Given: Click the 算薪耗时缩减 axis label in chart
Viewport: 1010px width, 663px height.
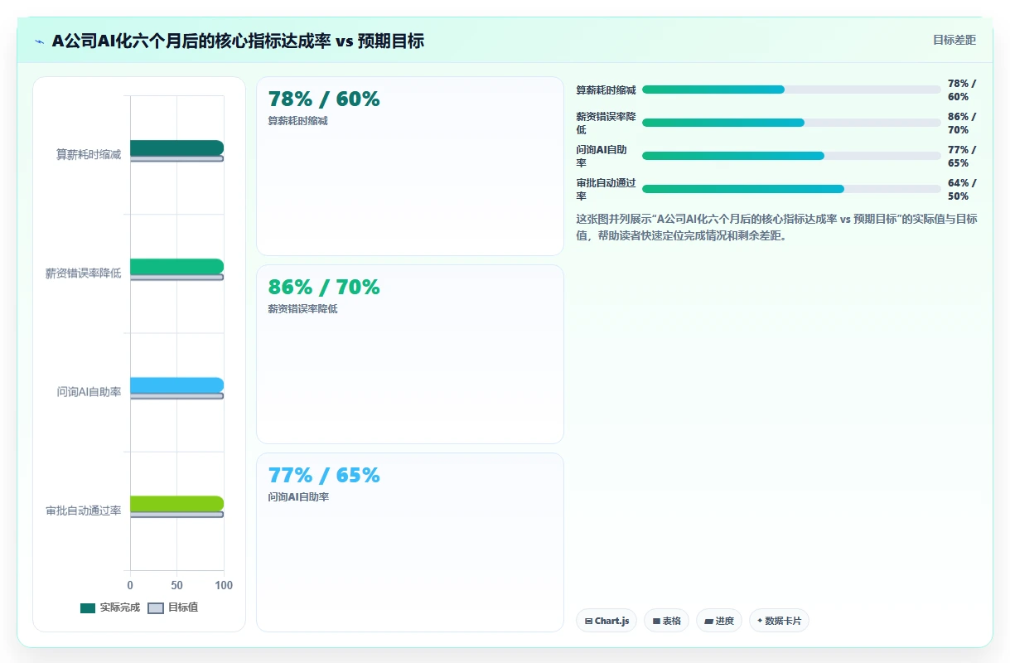Looking at the screenshot, I should 89,154.
